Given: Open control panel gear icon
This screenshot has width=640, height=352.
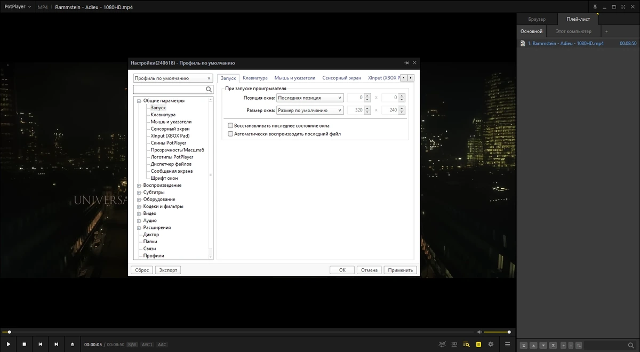Looking at the screenshot, I should point(491,345).
